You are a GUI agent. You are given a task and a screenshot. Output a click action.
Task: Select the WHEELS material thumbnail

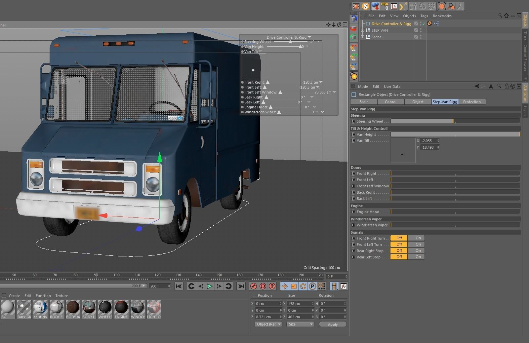pyautogui.click(x=105, y=309)
